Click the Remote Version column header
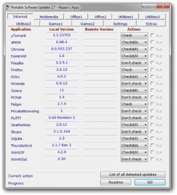This screenshot has width=177, height=195. pos(99,29)
